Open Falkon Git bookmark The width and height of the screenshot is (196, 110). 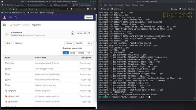6,13
